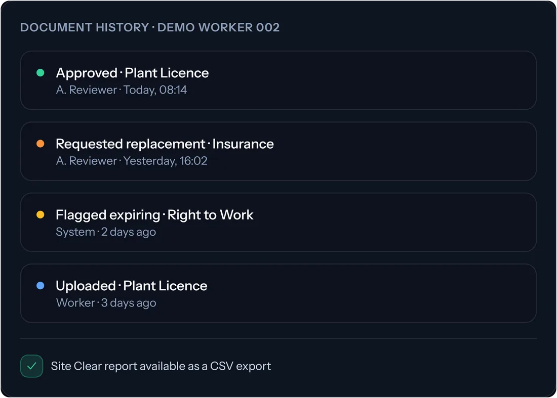The height and width of the screenshot is (398, 557).
Task: Open the Requested replacement · Insurance entry
Action: pyautogui.click(x=278, y=152)
